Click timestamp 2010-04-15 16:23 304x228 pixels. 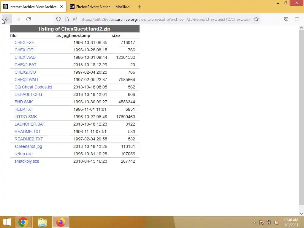[90, 161]
